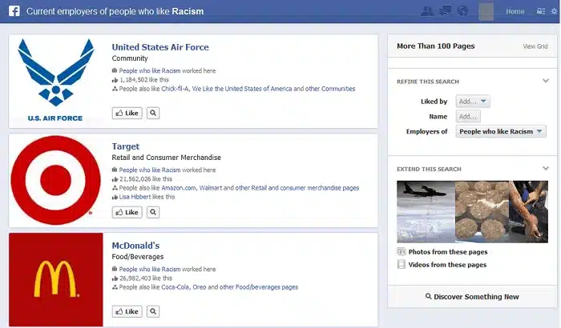
Task: Collapse the Refine This Search section
Action: (545, 81)
